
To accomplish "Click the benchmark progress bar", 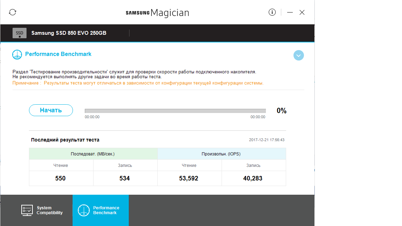I will point(175,111).
